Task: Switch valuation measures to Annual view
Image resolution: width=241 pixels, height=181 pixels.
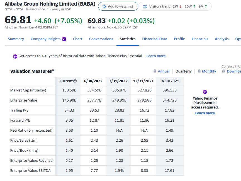Action: pyautogui.click(x=163, y=71)
